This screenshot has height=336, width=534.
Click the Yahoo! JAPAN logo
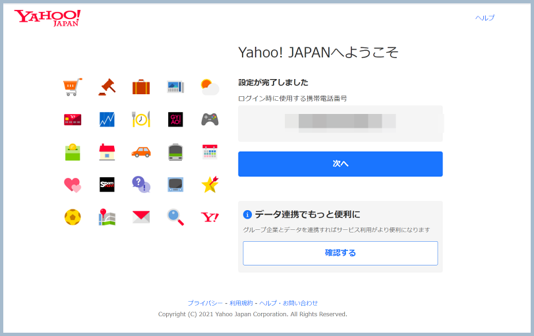click(x=47, y=18)
